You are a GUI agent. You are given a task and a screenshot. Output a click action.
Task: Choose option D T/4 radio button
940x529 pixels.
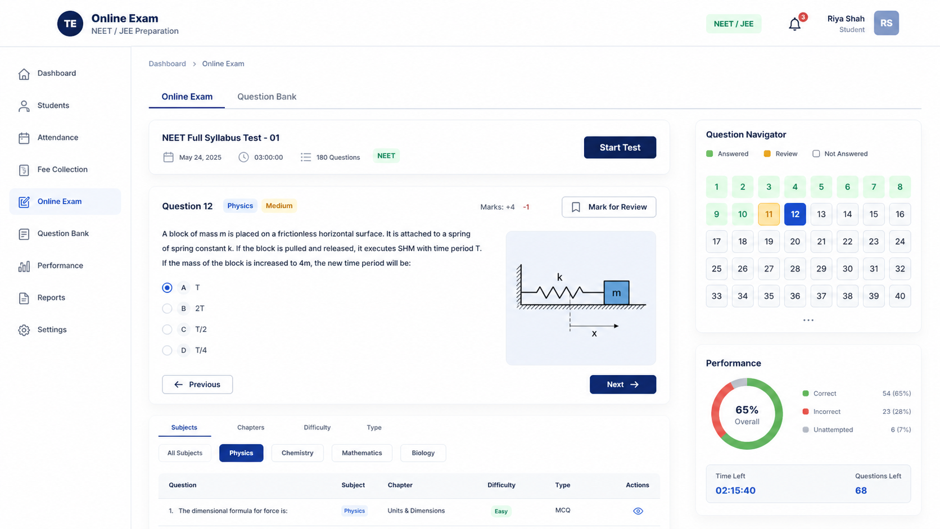[x=167, y=350]
